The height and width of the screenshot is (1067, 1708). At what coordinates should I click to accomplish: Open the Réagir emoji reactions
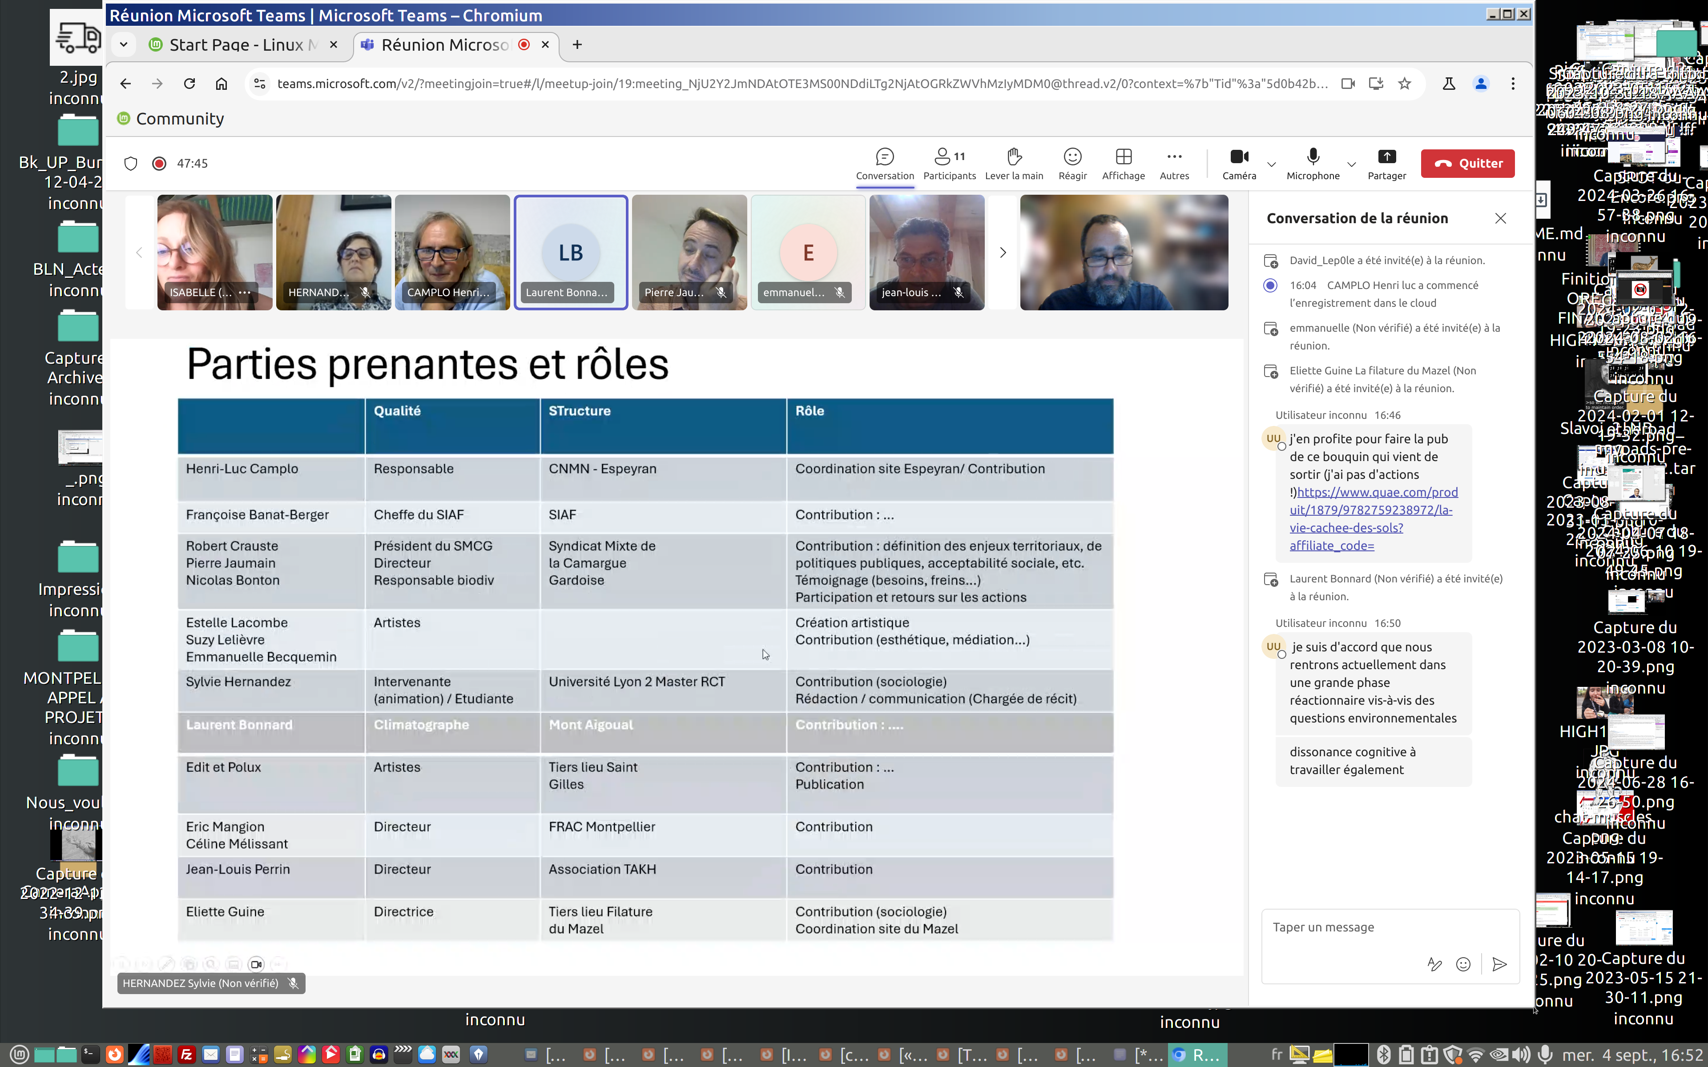(x=1072, y=163)
